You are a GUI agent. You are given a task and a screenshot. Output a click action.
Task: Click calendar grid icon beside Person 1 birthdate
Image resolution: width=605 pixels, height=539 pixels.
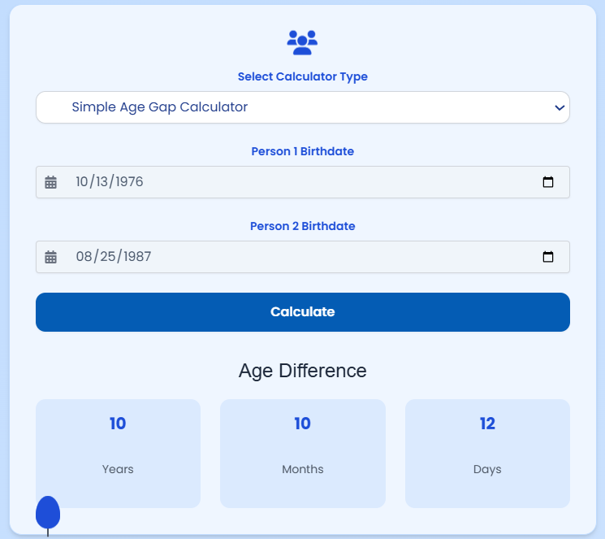(50, 182)
